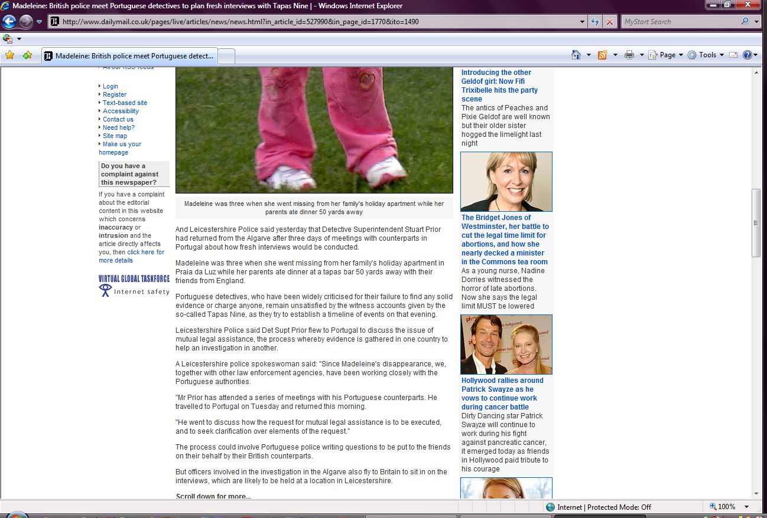Open the Help question mark icon
Image resolution: width=767 pixels, height=518 pixels.
click(x=747, y=55)
